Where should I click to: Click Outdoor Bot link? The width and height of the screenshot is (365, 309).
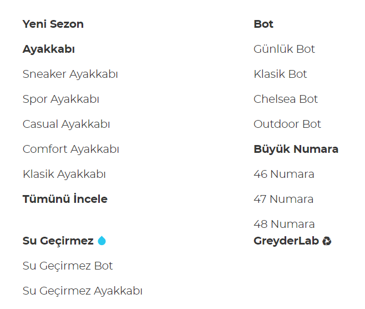click(x=287, y=124)
